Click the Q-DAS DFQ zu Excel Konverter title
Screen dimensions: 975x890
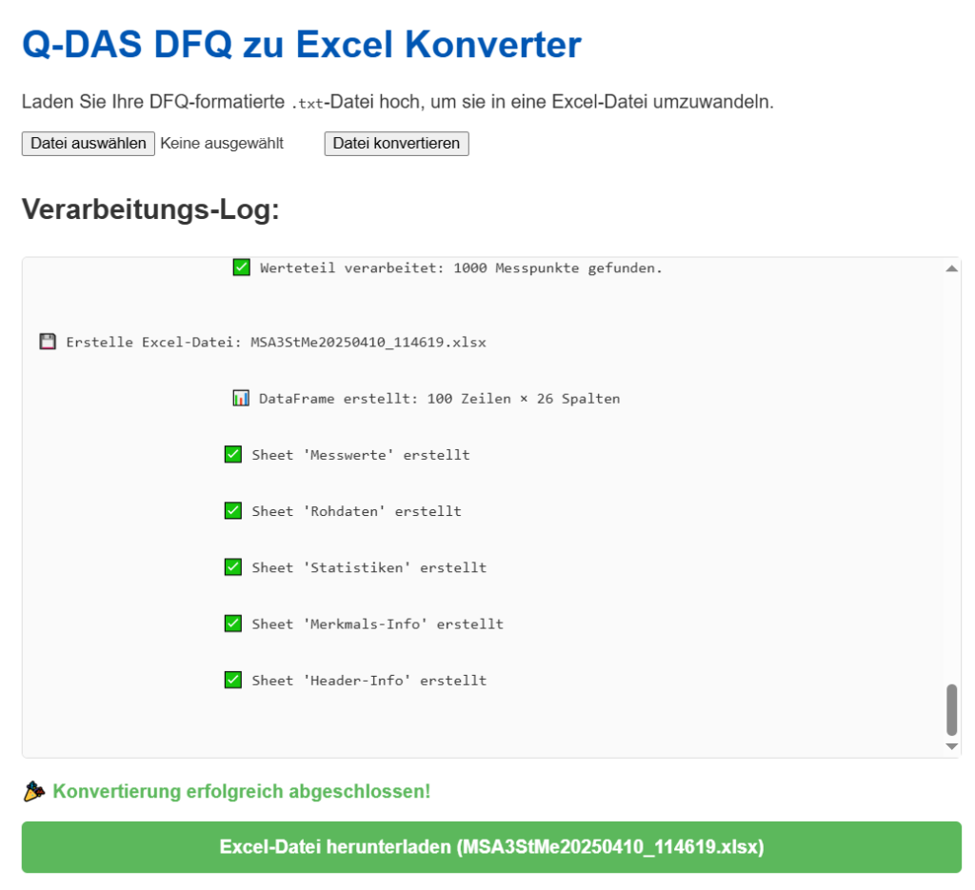(302, 45)
